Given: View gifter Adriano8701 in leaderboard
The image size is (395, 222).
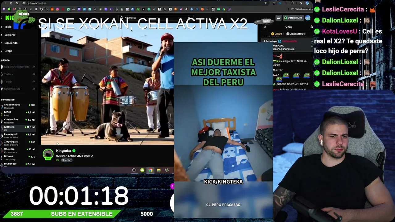Looking at the screenshot, I should (296, 34).
